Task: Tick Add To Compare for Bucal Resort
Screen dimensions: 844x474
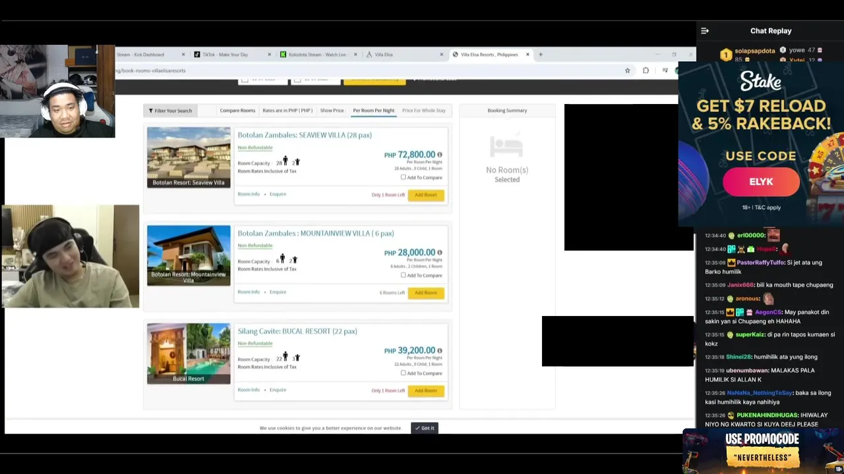Action: (x=404, y=373)
